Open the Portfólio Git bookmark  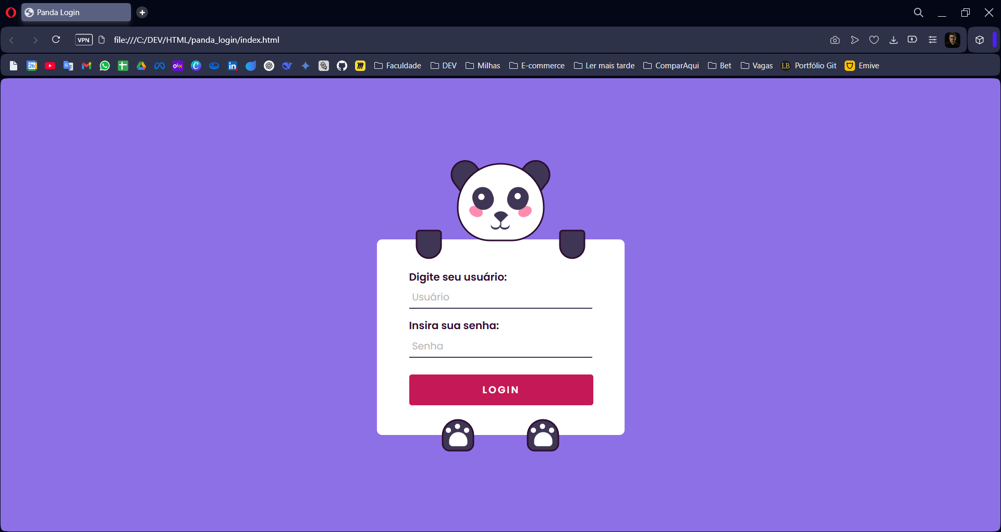coord(809,66)
